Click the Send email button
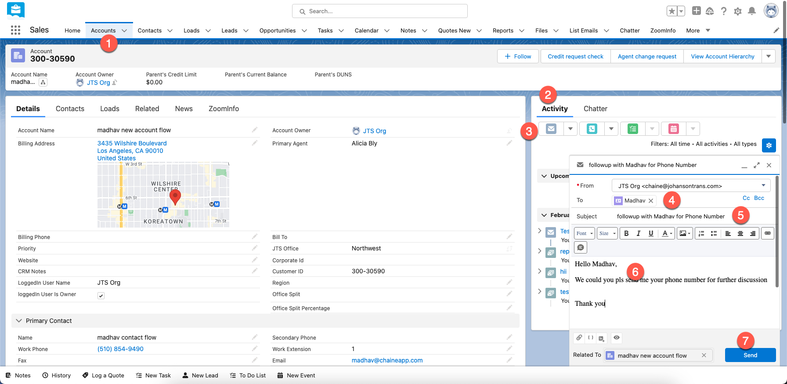Viewport: 787px width, 384px height. pos(750,355)
